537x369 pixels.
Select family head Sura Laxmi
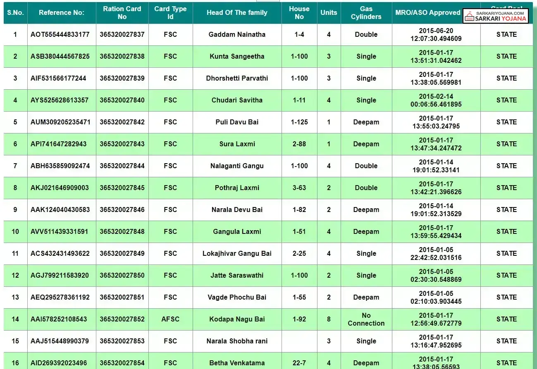[237, 144]
